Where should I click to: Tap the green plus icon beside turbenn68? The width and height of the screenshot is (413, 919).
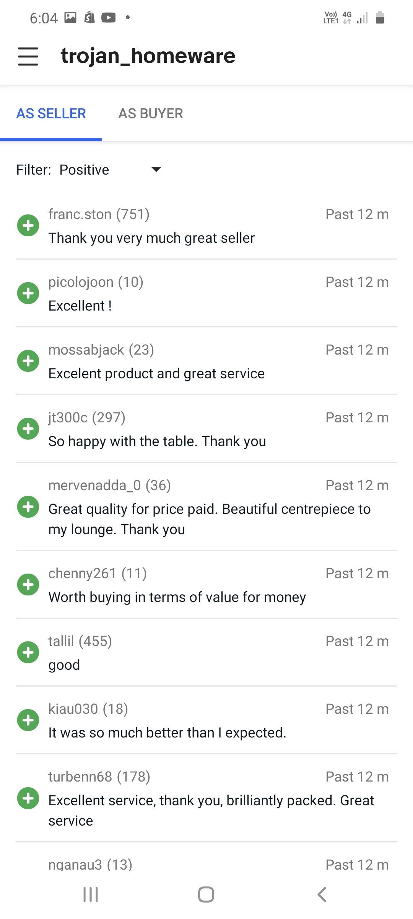[28, 798]
